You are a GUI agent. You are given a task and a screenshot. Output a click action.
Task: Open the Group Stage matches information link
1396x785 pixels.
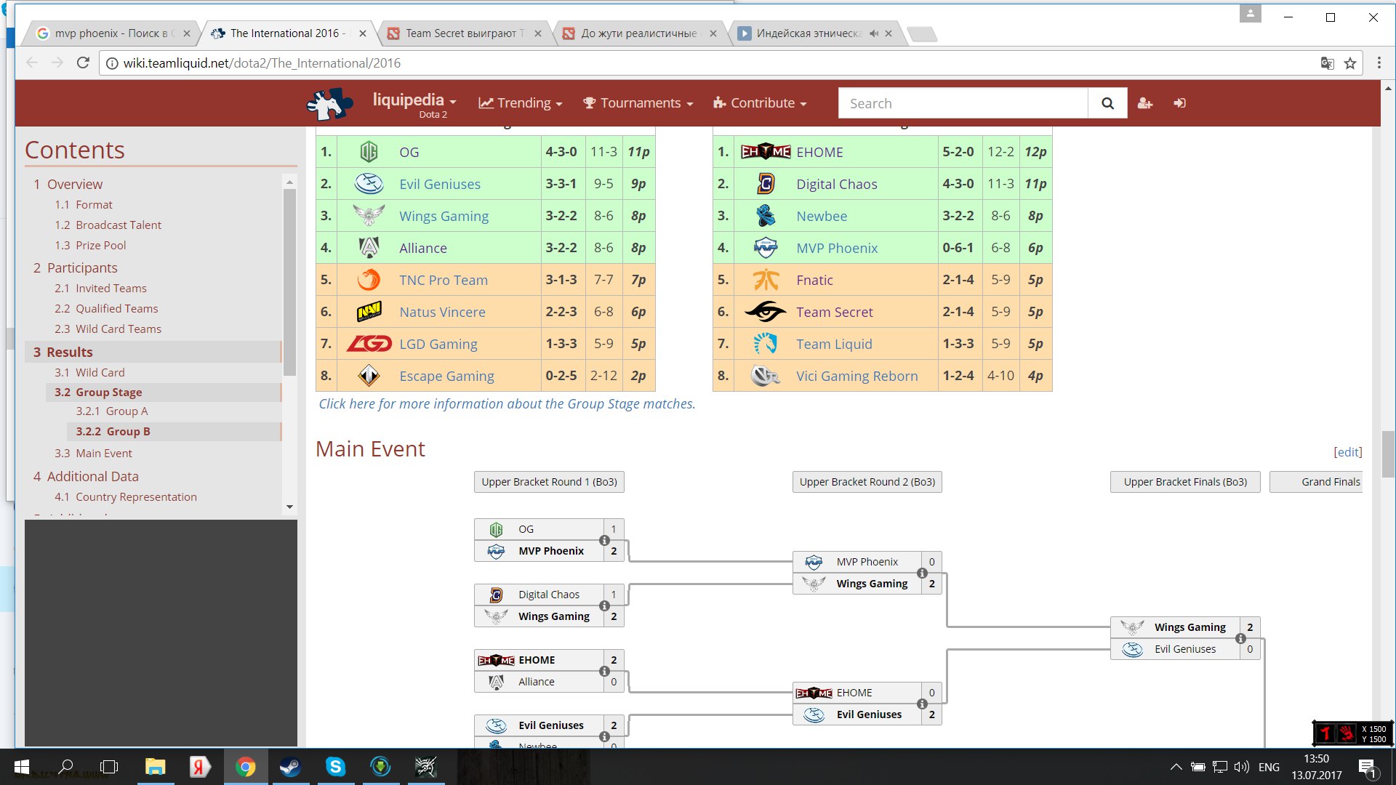tap(507, 403)
